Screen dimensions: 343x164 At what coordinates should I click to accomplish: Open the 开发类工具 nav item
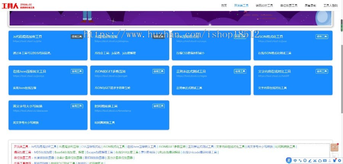point(241,6)
